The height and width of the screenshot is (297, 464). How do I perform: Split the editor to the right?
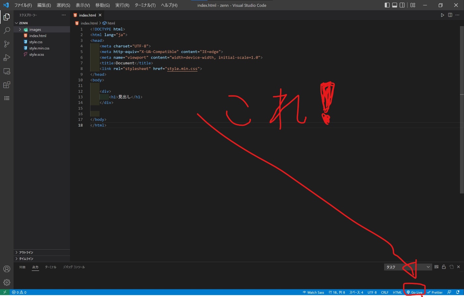450,15
